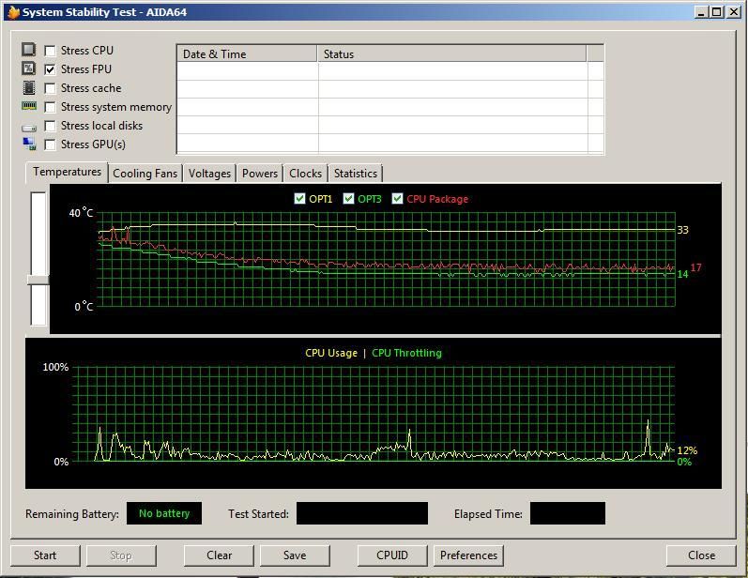
Task: Click the 12% CPU usage value
Action: (687, 450)
